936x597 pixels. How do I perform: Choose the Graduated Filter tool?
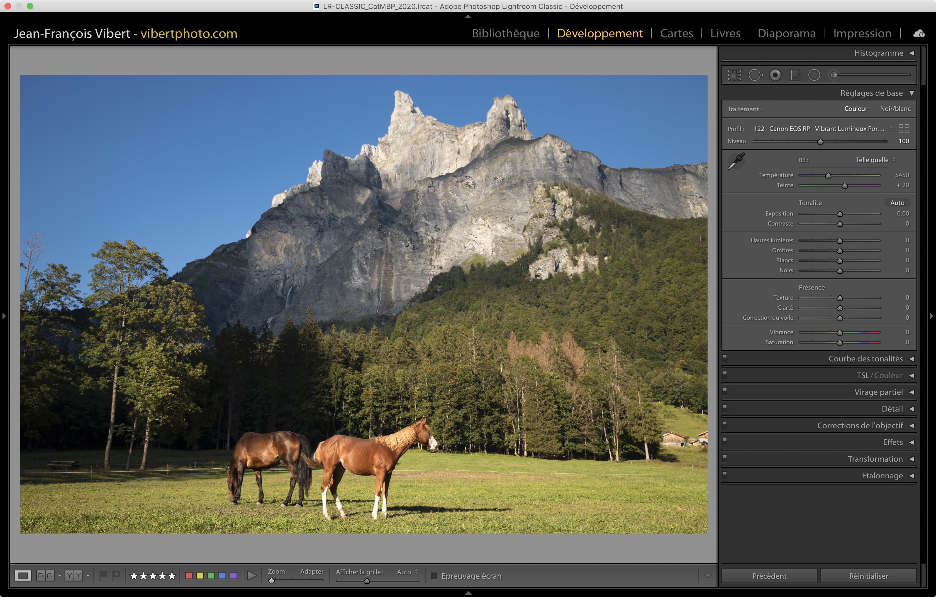tap(794, 75)
